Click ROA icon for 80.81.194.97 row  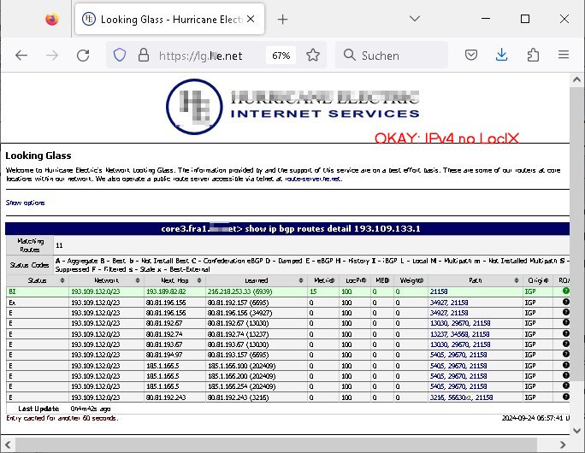pyautogui.click(x=566, y=354)
